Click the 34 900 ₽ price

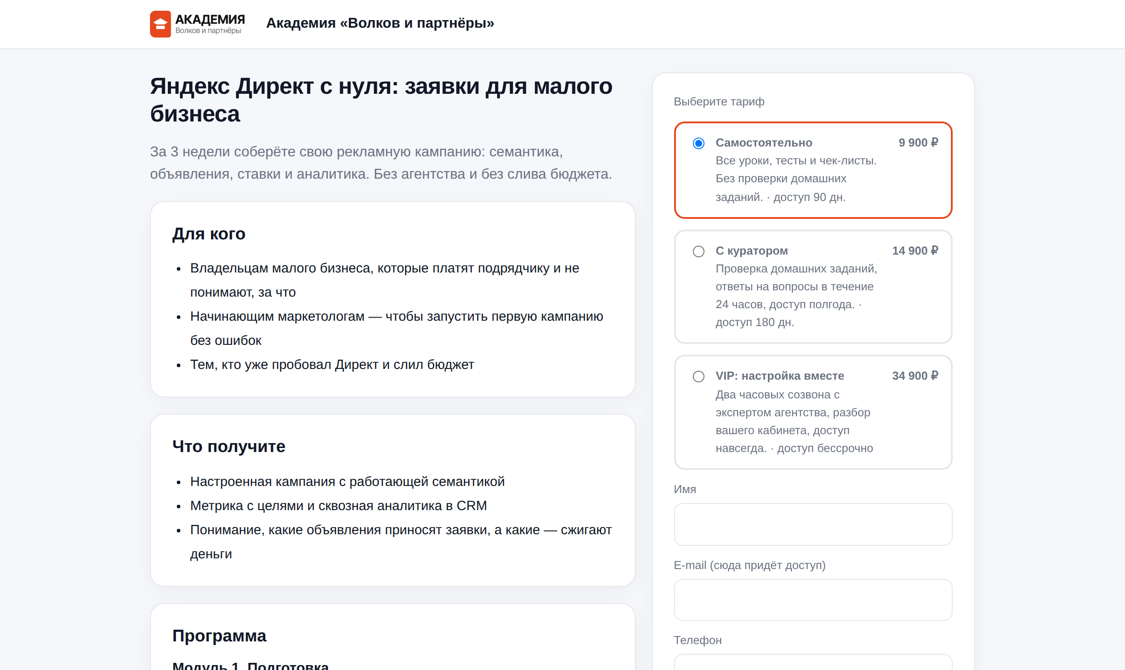click(915, 376)
